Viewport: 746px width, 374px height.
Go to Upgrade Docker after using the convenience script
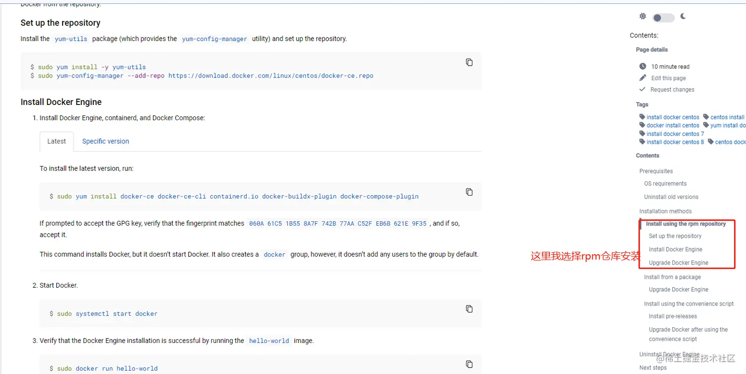688,335
